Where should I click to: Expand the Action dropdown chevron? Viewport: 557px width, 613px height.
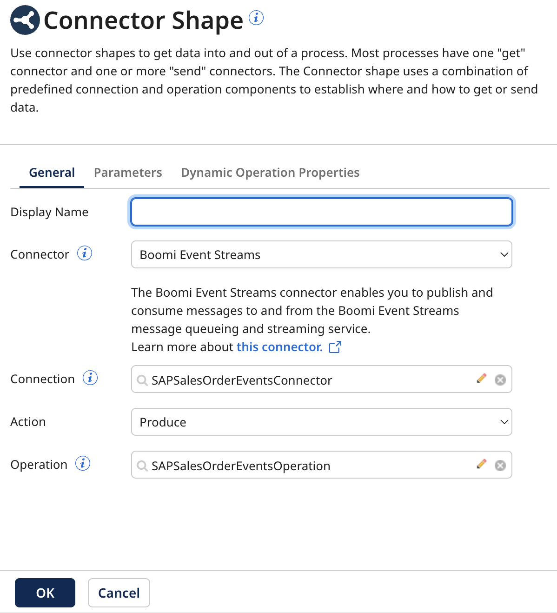coord(504,422)
